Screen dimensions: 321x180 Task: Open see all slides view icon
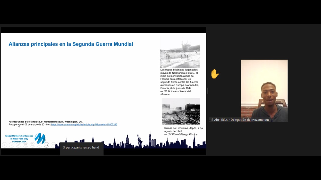pyautogui.click(x=25, y=145)
